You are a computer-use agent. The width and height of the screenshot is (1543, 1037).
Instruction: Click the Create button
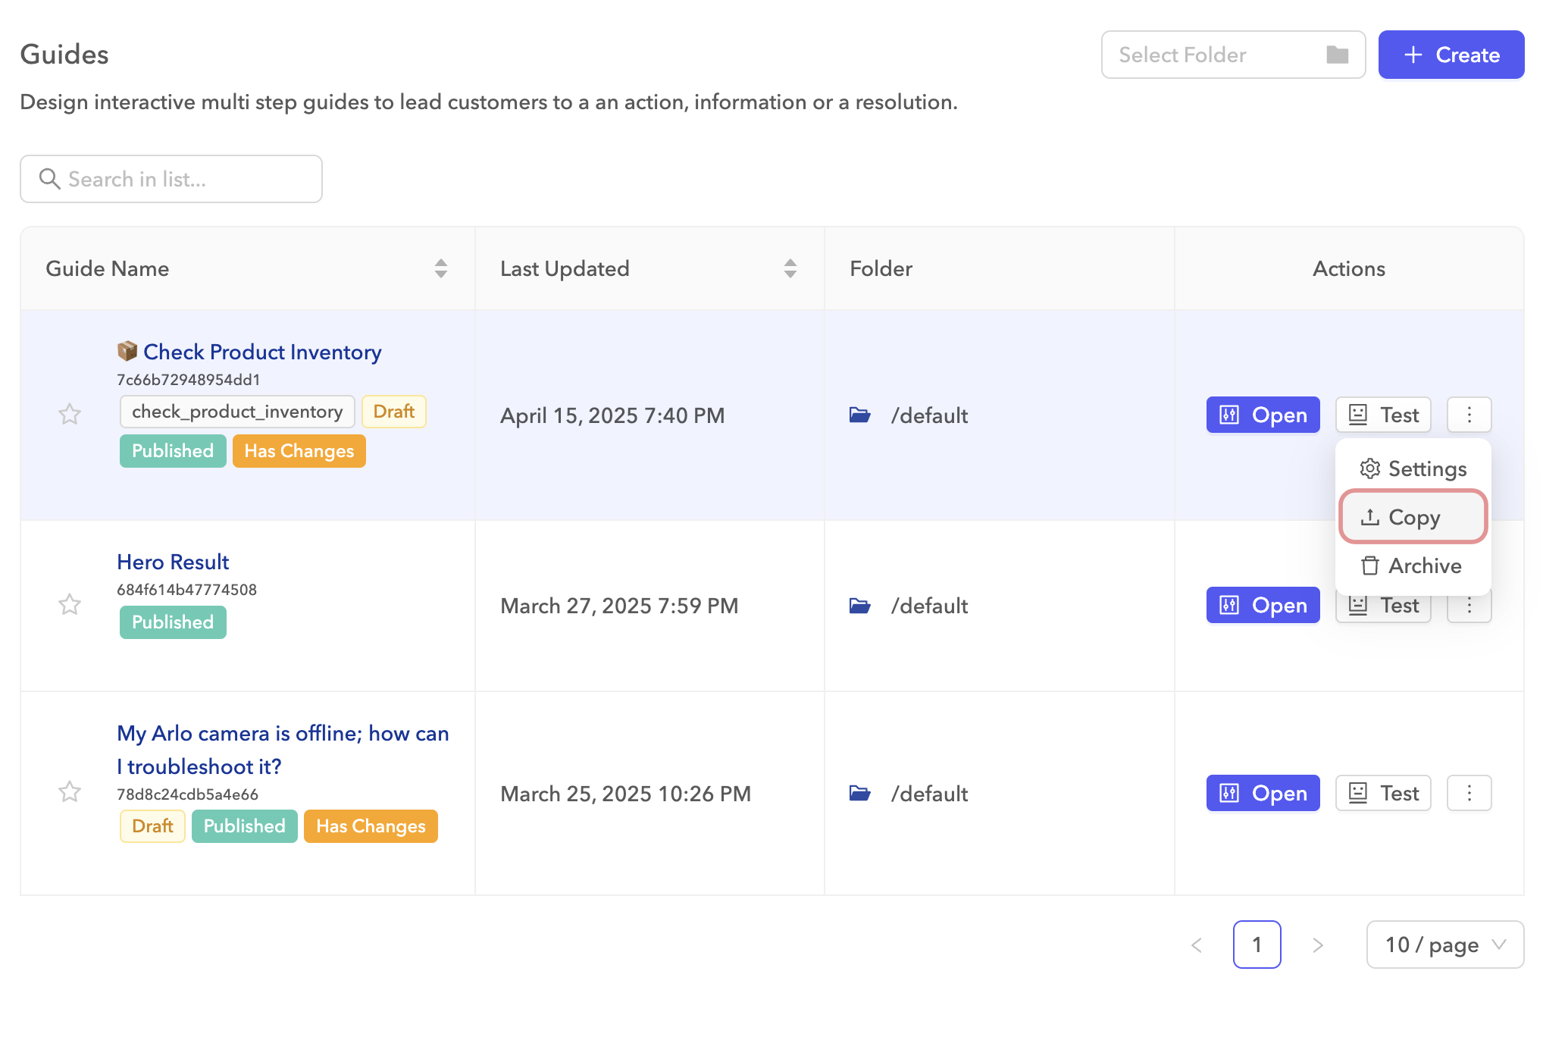click(x=1451, y=55)
